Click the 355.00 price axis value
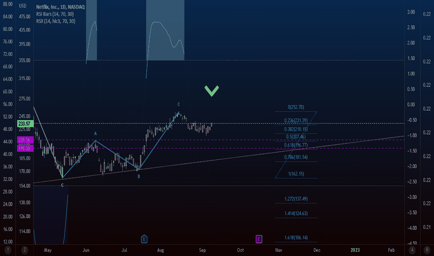The height and width of the screenshot is (256, 434). [24, 61]
